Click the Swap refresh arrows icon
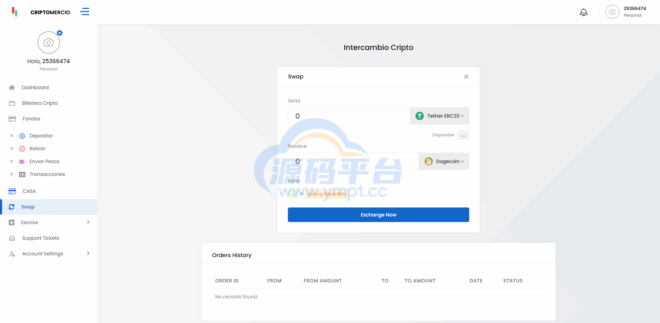Viewport: 660px width, 323px height. tap(11, 207)
